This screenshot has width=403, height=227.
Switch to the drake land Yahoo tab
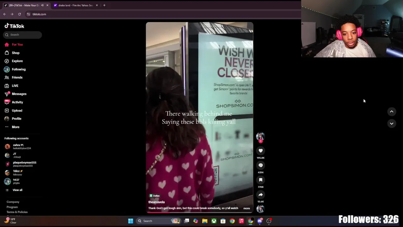[76, 5]
